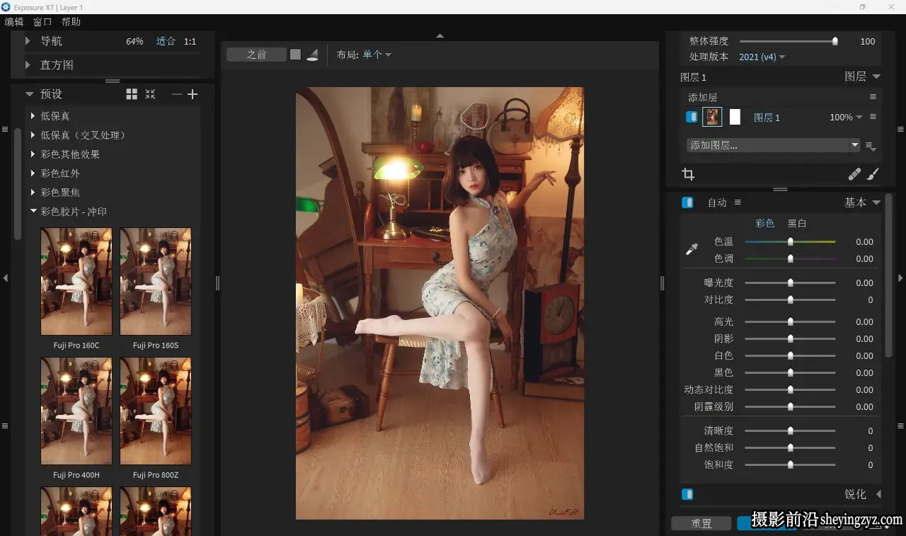The image size is (906, 536).
Task: Open the 图层 1 row options menu
Action: coord(873,117)
